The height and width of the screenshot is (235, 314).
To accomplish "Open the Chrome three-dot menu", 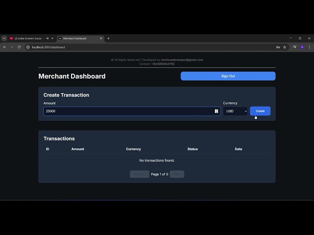I will (310, 47).
